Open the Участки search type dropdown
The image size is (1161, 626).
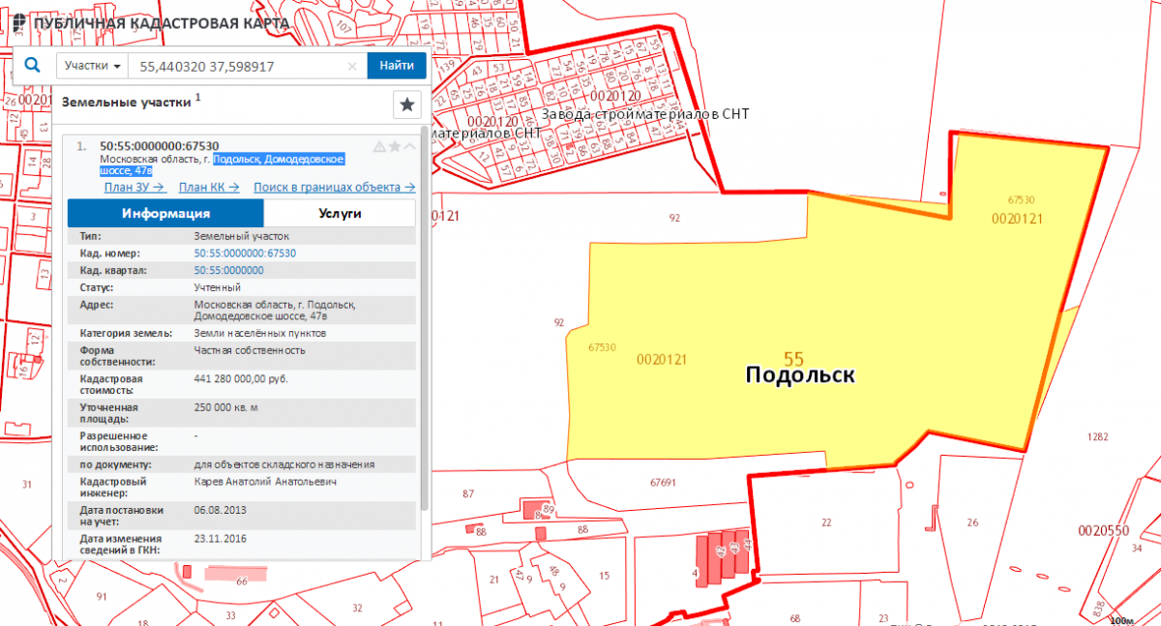pyautogui.click(x=93, y=67)
